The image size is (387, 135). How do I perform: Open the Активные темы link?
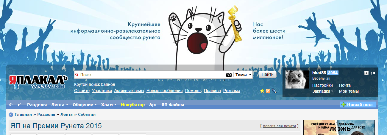[x=129, y=91]
